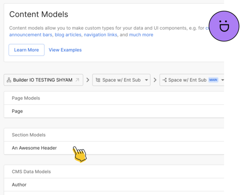The image size is (241, 195).
Task: Click the branch icon beside Space w/ Ent Sub
Action: tap(165, 80)
